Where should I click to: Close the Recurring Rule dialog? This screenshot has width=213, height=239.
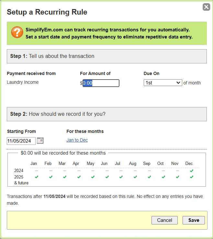coord(206,7)
